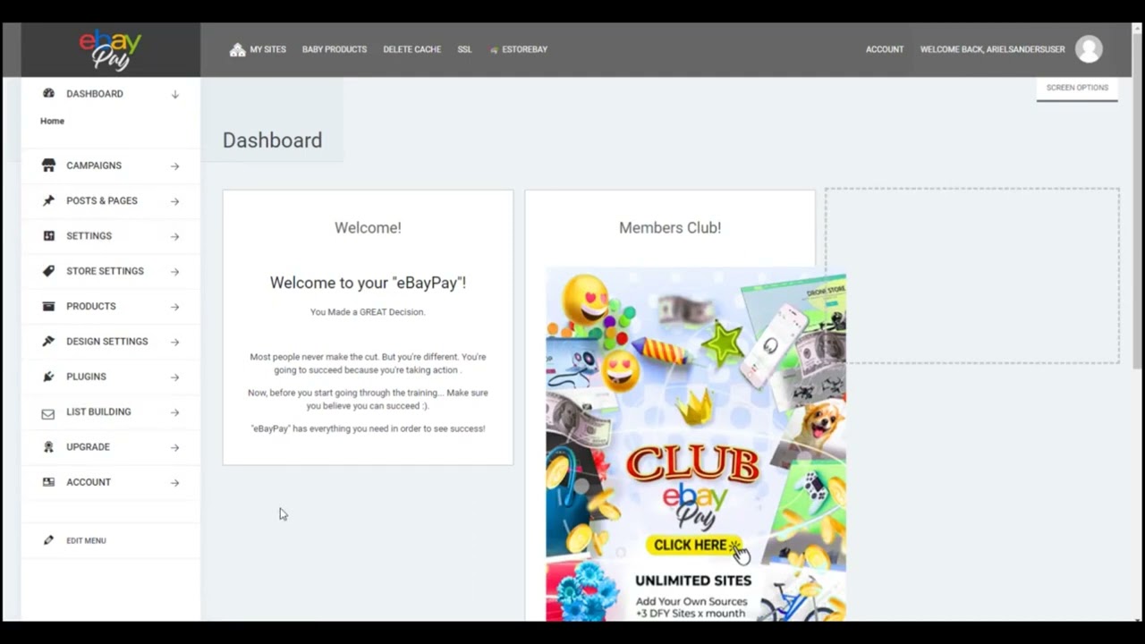Viewport: 1145px width, 644px height.
Task: Expand the sidebar Account arrow
Action: pyautogui.click(x=175, y=482)
